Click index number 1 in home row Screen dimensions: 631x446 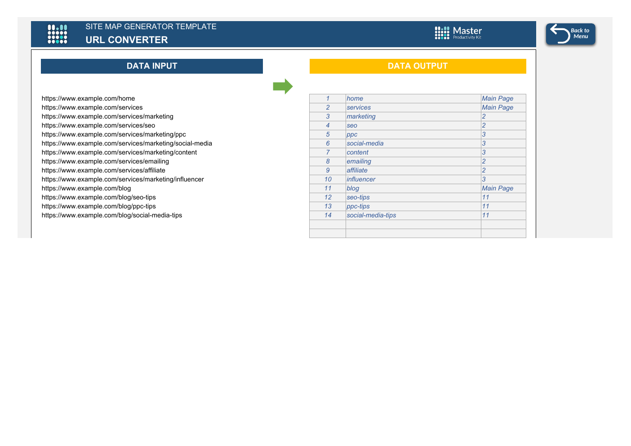coord(328,98)
